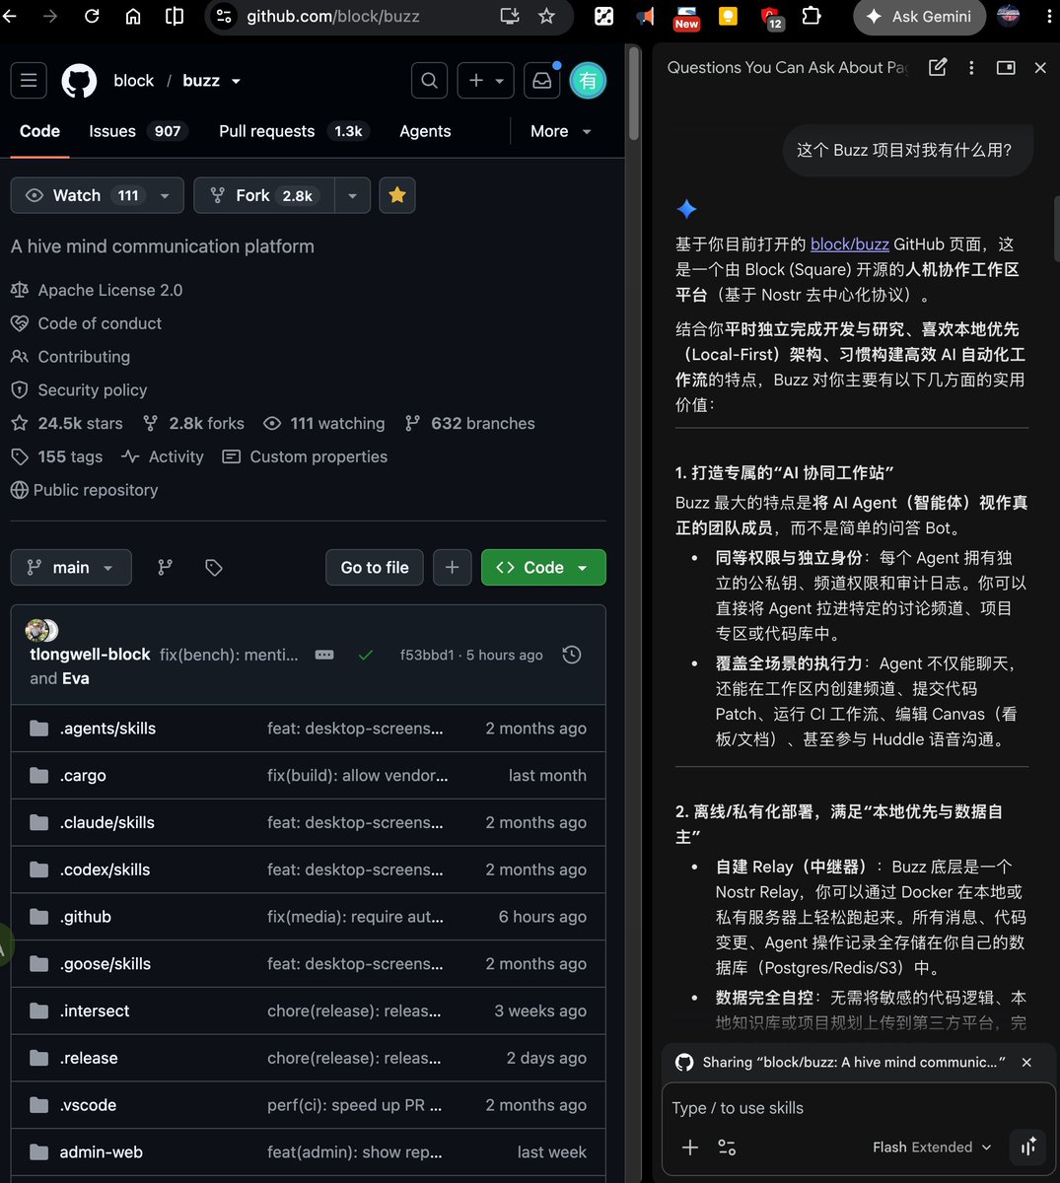Open tags icon next to branch selector

click(x=214, y=567)
